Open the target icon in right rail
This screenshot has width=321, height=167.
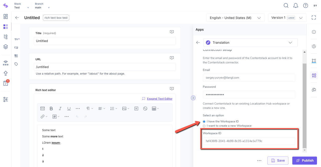(x=314, y=46)
